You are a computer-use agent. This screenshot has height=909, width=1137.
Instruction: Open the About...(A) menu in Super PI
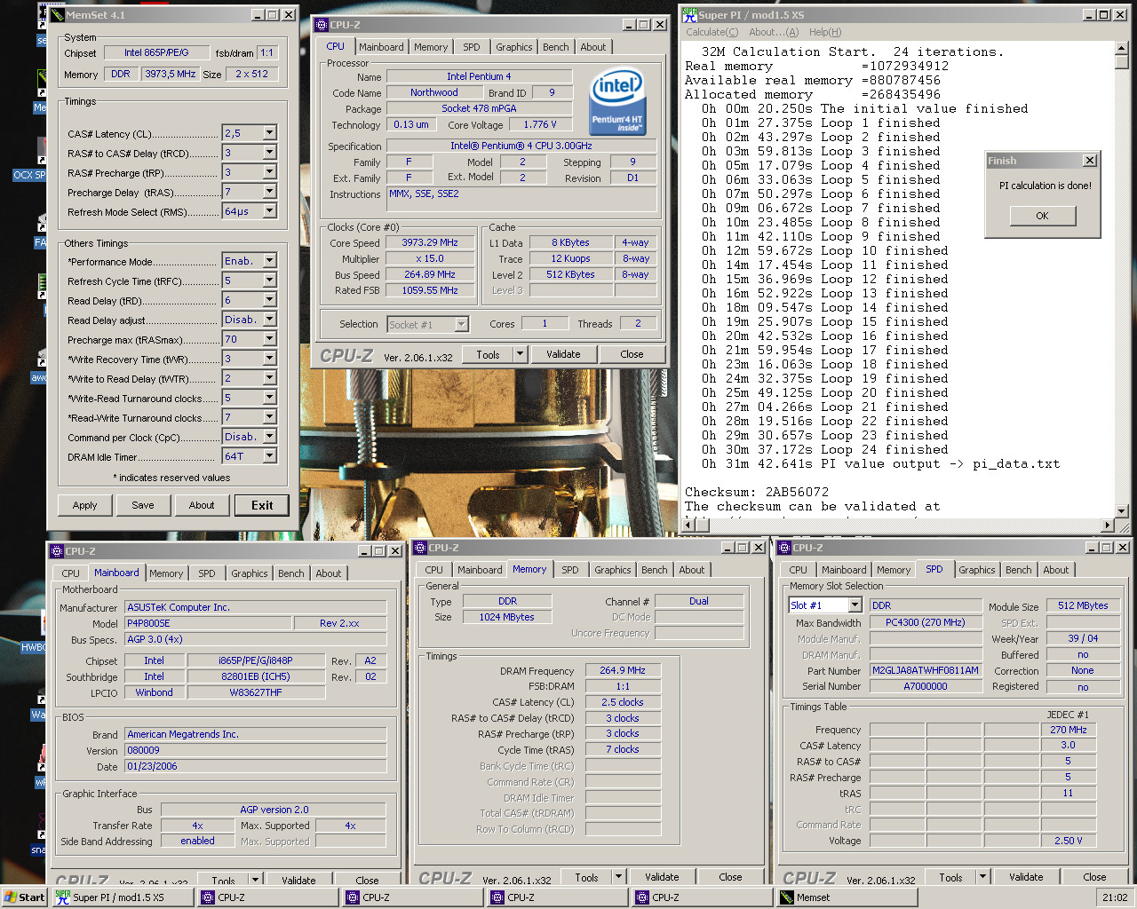click(774, 32)
